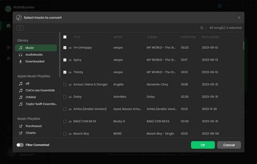The image size is (257, 164).
Task: Toggle the select-all header checkbox
Action: tap(65, 37)
